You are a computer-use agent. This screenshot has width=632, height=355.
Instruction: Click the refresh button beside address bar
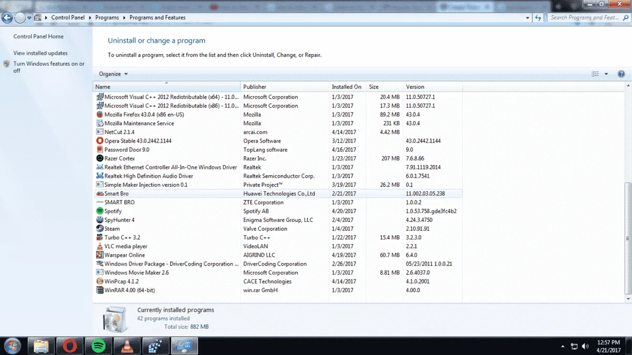[539, 17]
